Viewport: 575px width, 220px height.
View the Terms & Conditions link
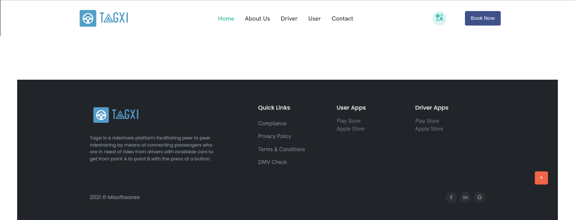pos(281,149)
